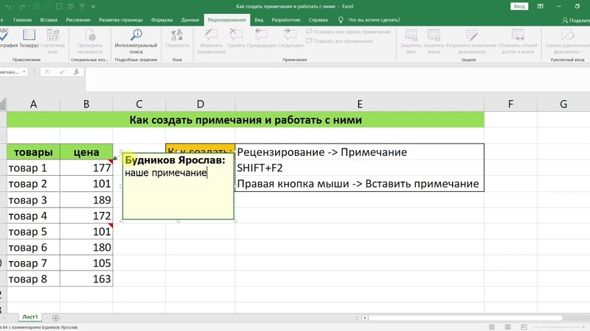Viewport: 590px width, 331px height.
Task: Add a new sheet with the plus icon
Action: pos(56,318)
